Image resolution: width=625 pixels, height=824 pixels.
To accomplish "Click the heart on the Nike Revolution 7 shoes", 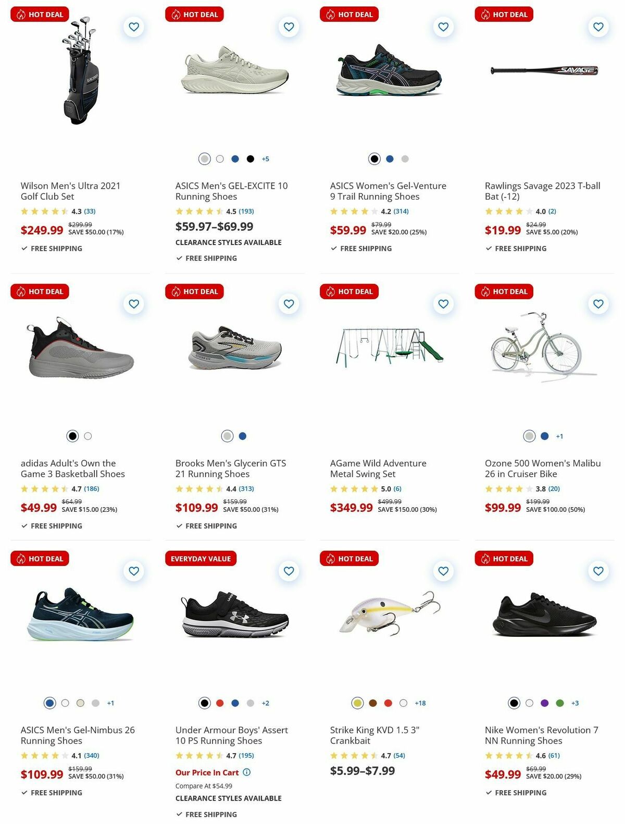I will (597, 571).
